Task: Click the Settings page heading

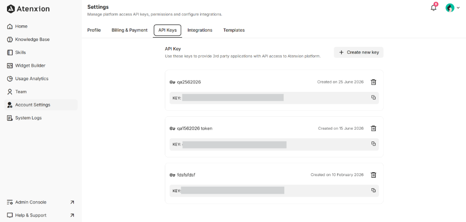Action: [98, 7]
